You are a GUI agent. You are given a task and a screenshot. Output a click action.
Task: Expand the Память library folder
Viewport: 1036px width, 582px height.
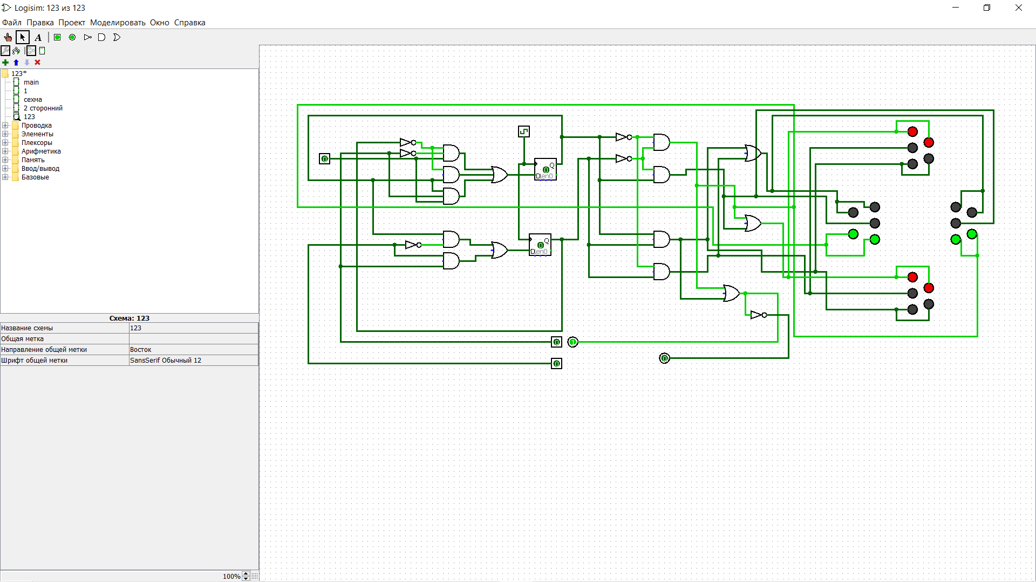click(x=5, y=160)
